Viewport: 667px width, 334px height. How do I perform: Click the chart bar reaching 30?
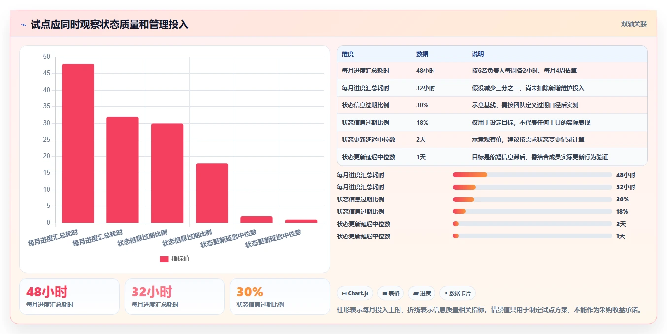pos(167,173)
